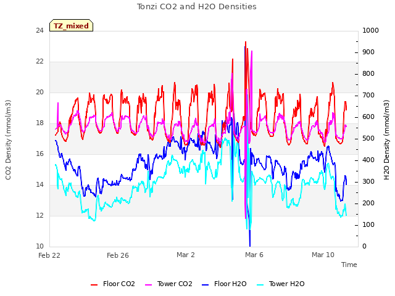
Task: Click the Time axis label
Action: tap(349, 265)
